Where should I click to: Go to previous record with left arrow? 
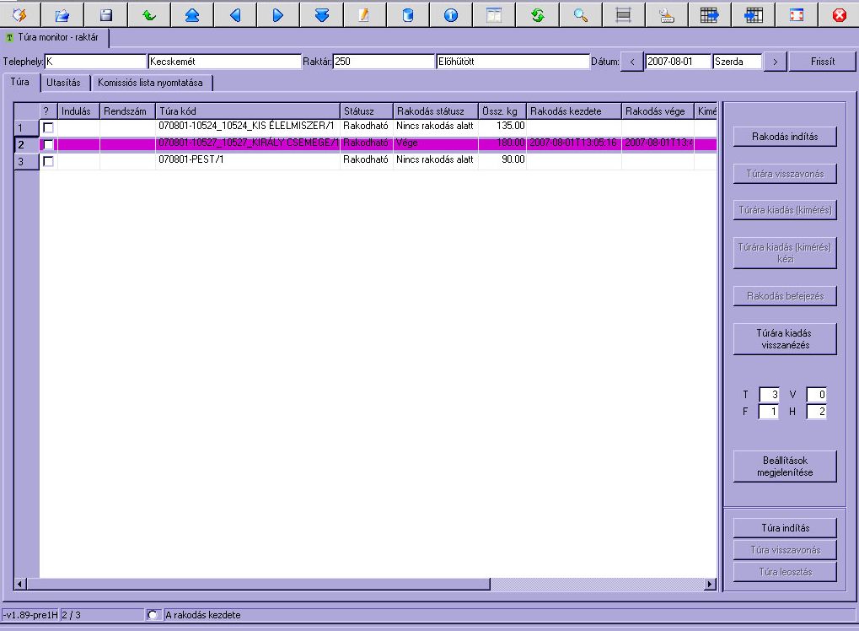[x=235, y=14]
